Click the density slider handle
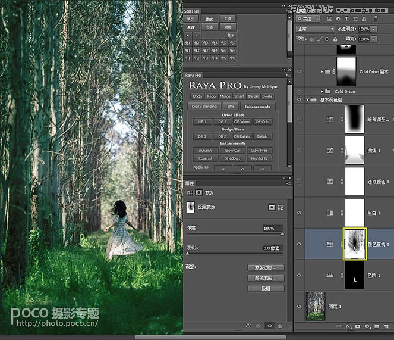The image size is (394, 340). pos(282,234)
